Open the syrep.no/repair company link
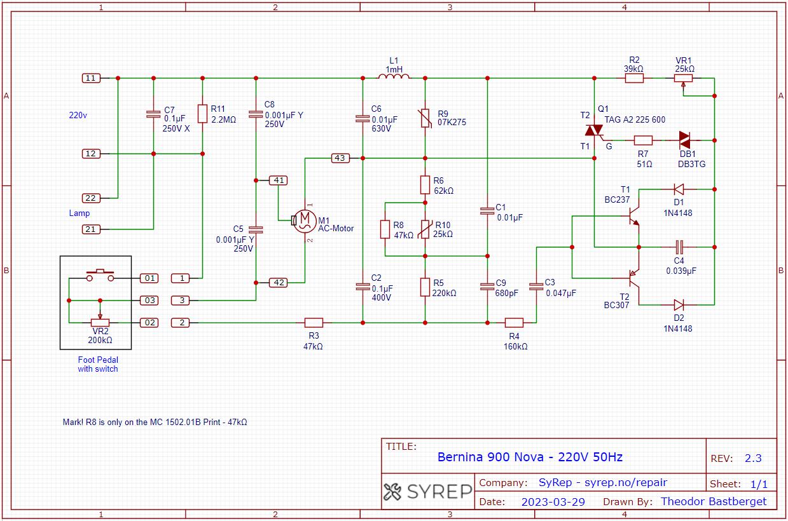Screen dimensions: 788x521 (602, 482)
